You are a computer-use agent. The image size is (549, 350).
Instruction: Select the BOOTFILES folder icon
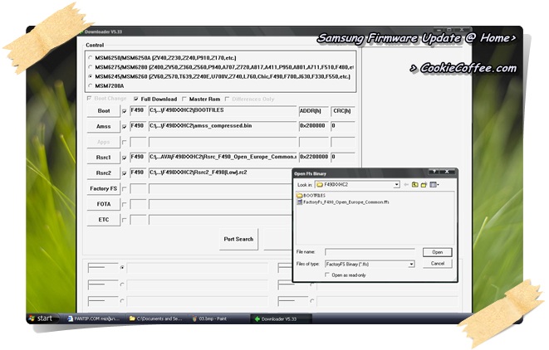[299, 196]
